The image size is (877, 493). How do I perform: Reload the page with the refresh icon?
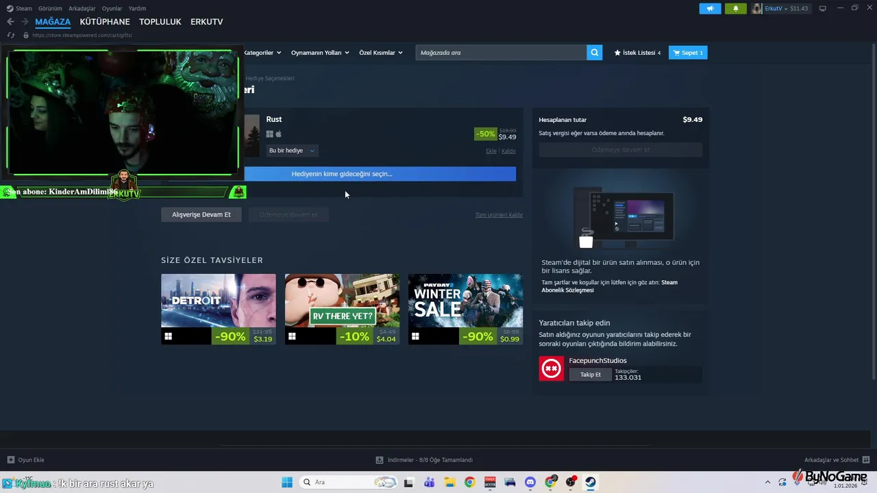pos(10,35)
